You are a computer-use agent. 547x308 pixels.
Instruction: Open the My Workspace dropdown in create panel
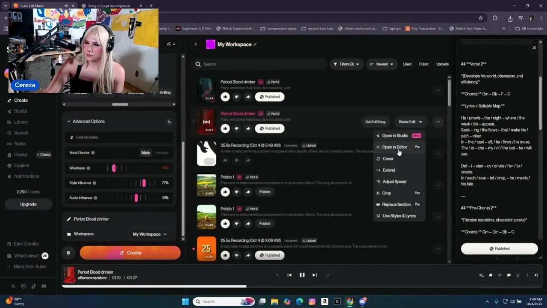click(x=150, y=234)
